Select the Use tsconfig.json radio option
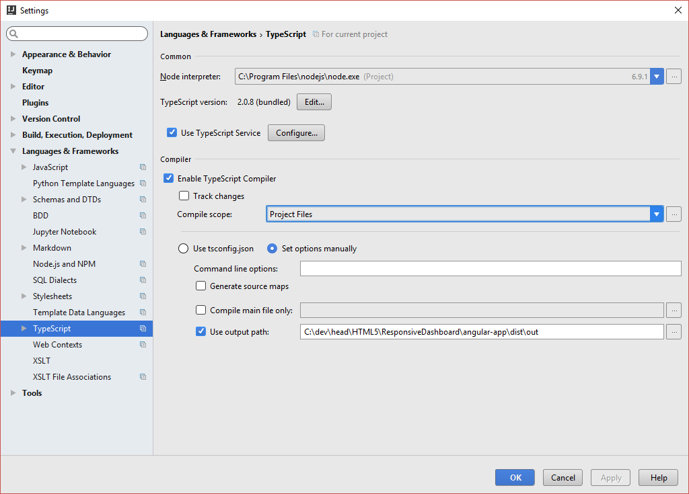This screenshot has width=689, height=494. [x=184, y=249]
